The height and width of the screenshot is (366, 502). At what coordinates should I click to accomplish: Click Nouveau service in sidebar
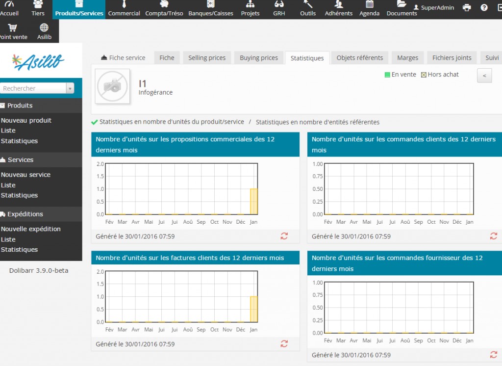pos(25,175)
